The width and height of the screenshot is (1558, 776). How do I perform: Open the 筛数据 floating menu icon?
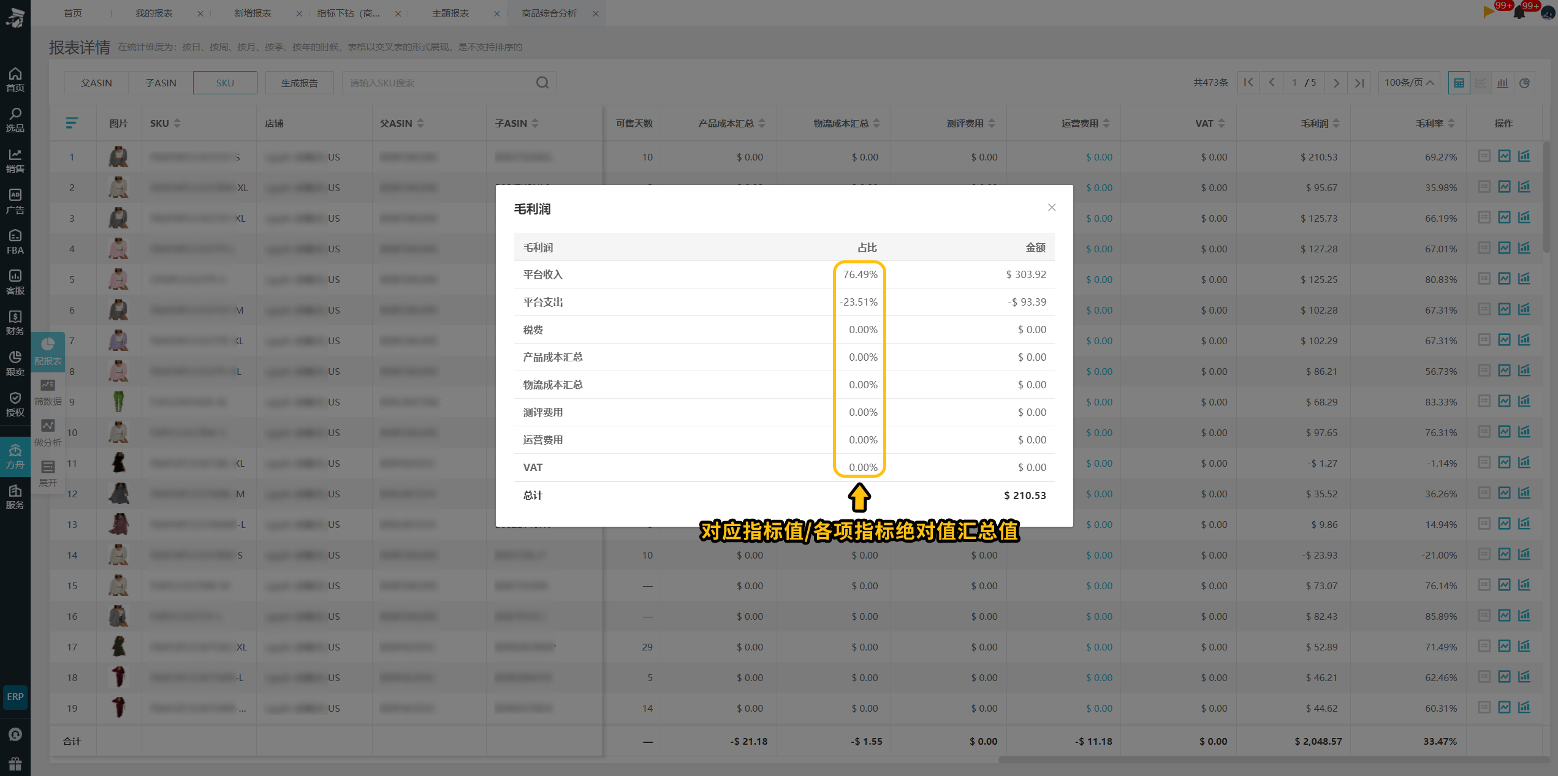tap(48, 392)
